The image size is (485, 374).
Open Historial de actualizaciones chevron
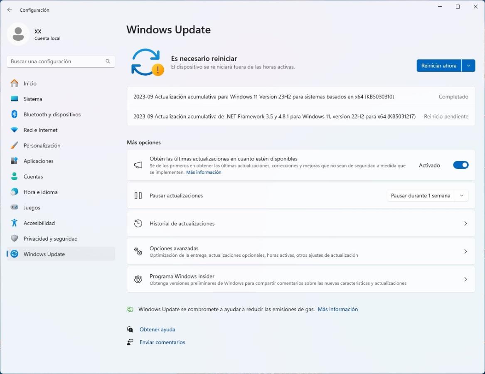pyautogui.click(x=465, y=224)
